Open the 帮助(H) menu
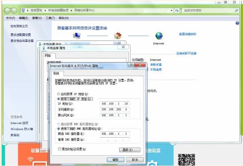 [64, 18]
